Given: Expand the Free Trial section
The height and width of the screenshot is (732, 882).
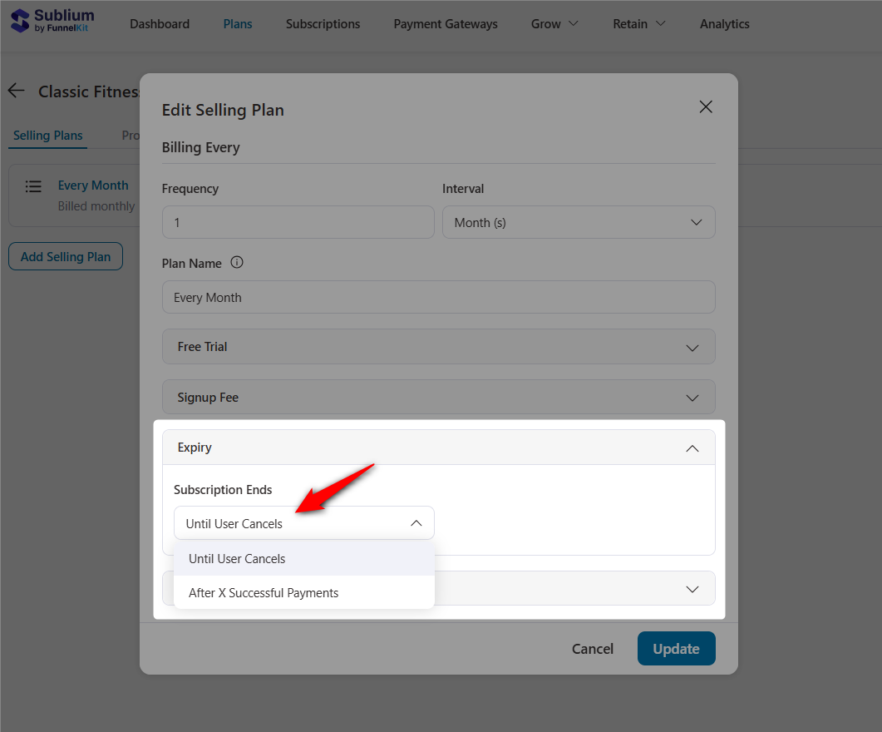Looking at the screenshot, I should 438,347.
